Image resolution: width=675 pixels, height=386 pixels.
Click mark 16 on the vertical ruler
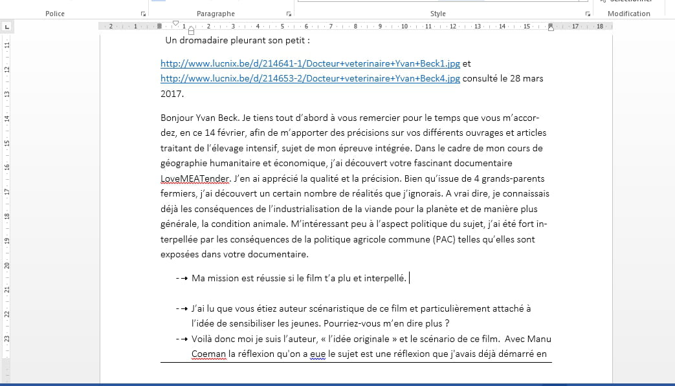click(7, 167)
